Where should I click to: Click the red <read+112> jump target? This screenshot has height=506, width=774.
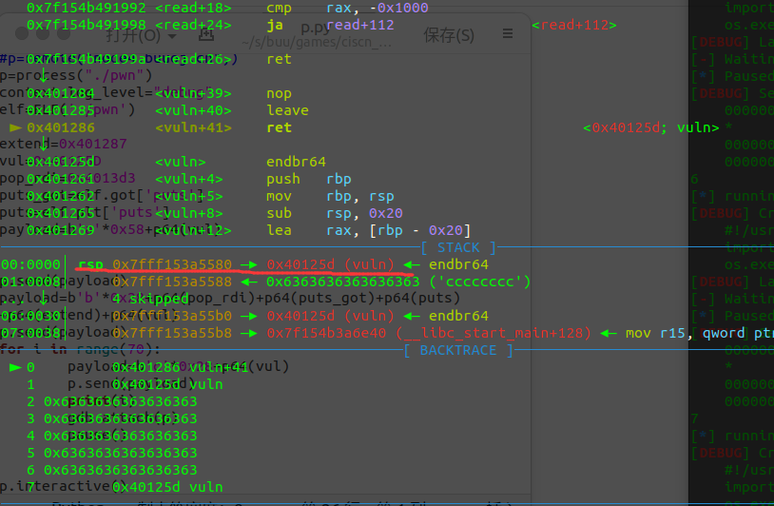[x=574, y=25]
